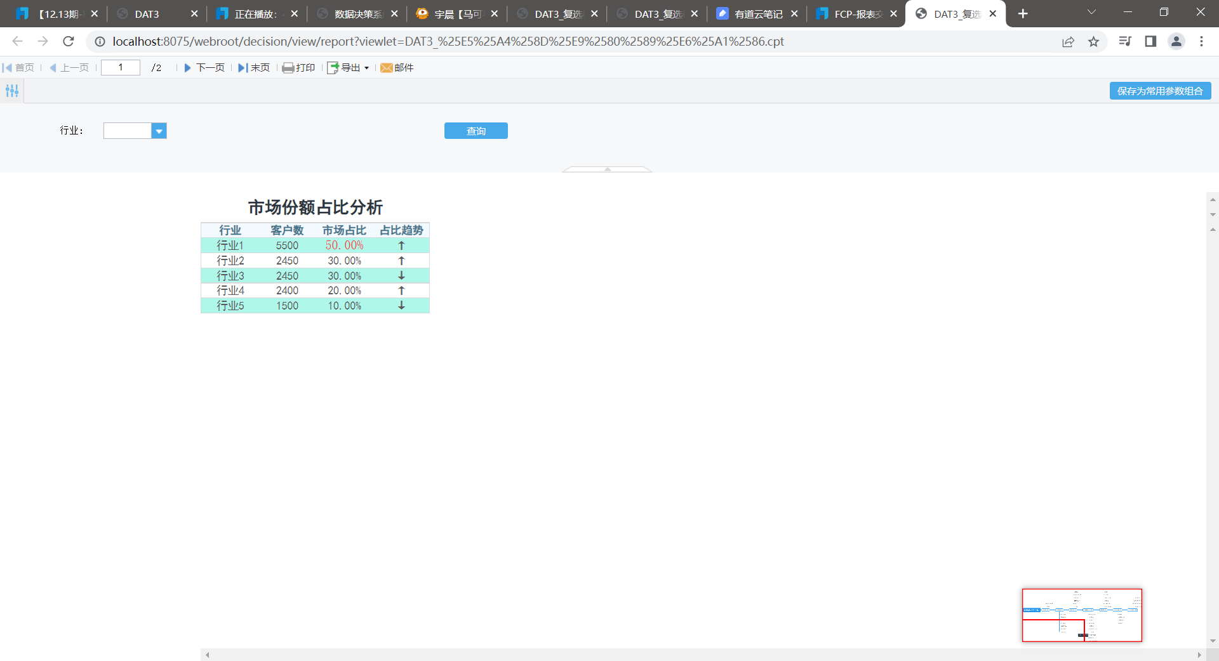Collapse the parameter panel handle
Screen dimensions: 1219x661
pos(608,169)
